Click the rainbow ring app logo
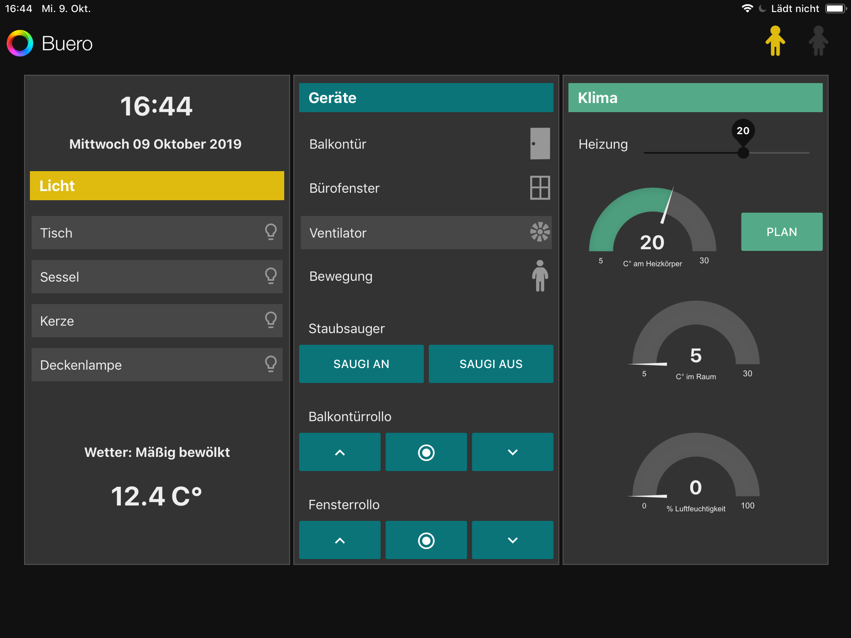851x638 pixels. click(x=20, y=43)
